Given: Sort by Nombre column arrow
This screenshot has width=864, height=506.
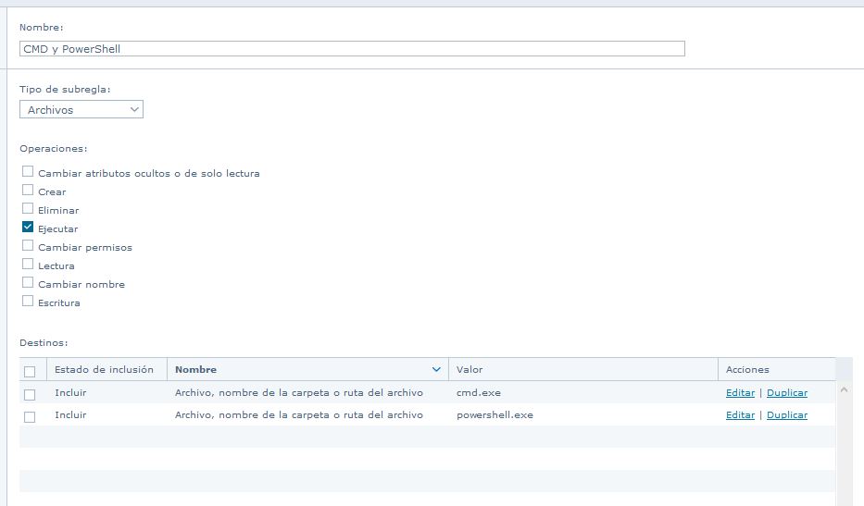Looking at the screenshot, I should [436, 369].
